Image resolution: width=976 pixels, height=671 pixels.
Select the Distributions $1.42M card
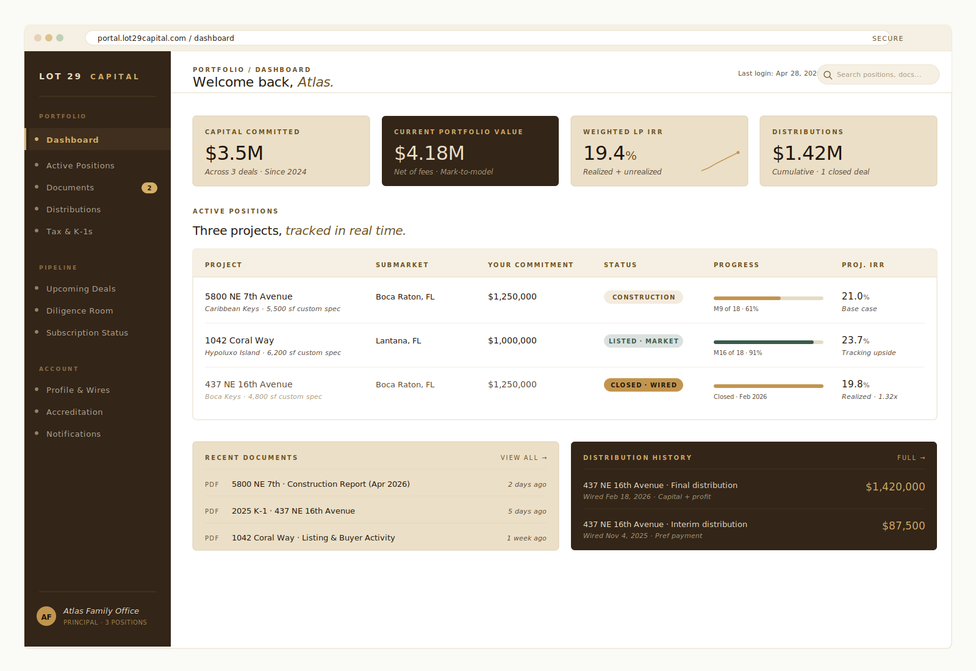click(849, 151)
